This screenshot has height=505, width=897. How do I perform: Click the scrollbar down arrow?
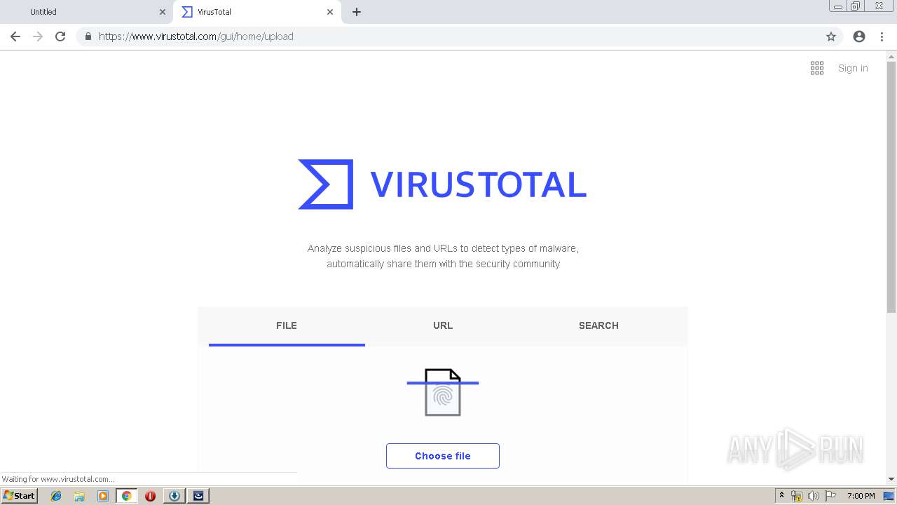tap(891, 479)
